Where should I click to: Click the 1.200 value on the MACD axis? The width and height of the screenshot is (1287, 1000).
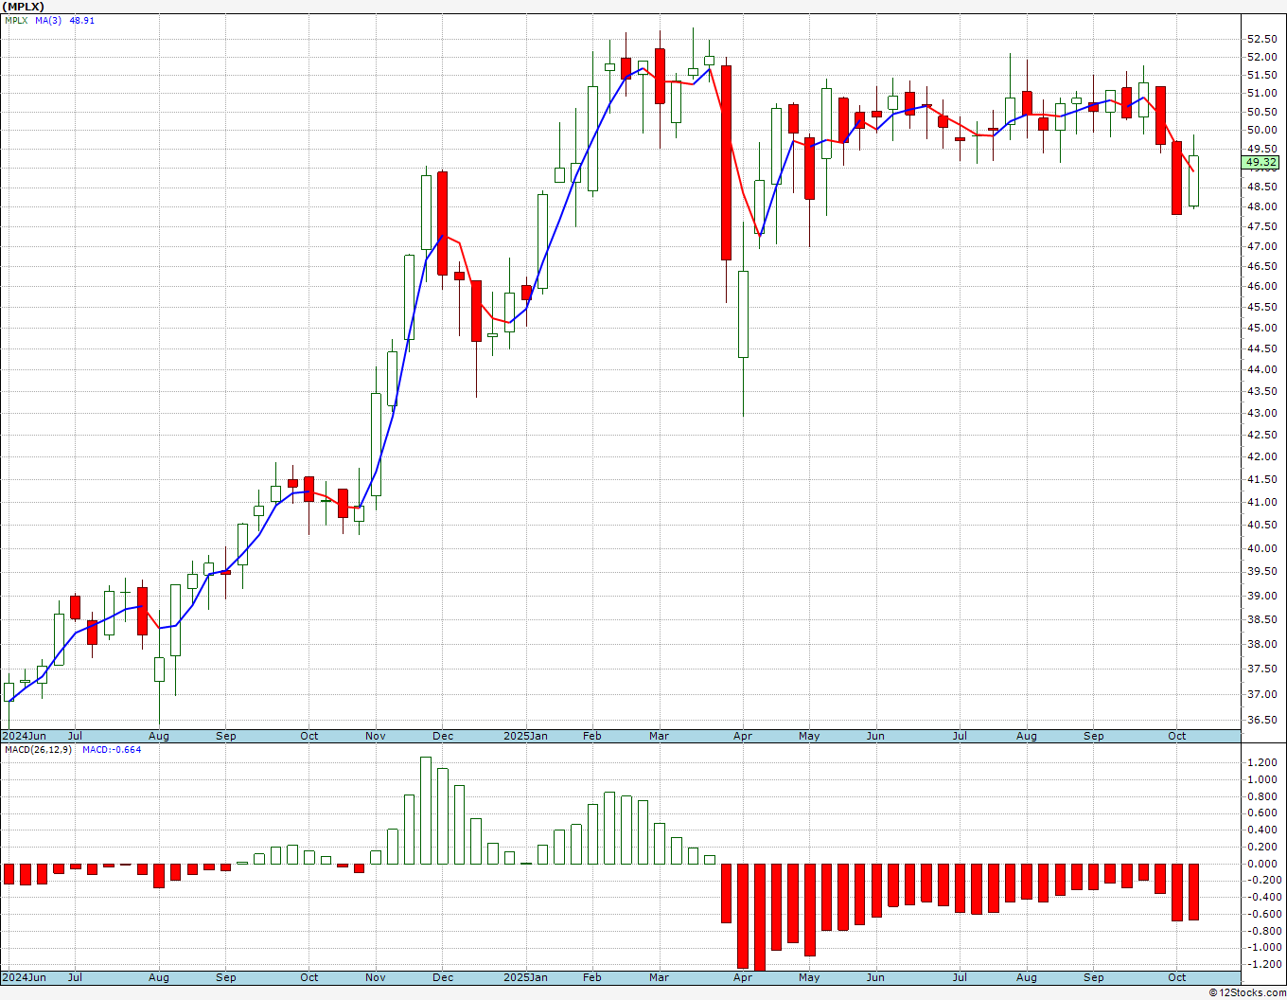click(1261, 762)
